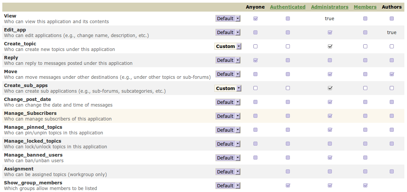Check Anyone checkbox for Create_topic
The image size is (407, 192).
tap(255, 46)
